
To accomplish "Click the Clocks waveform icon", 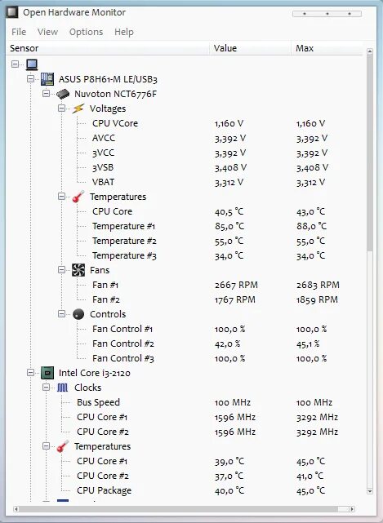I will (62, 388).
